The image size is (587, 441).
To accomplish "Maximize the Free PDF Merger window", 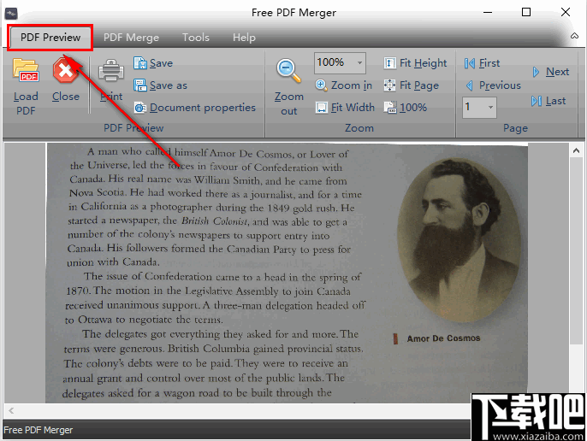I will click(x=526, y=12).
